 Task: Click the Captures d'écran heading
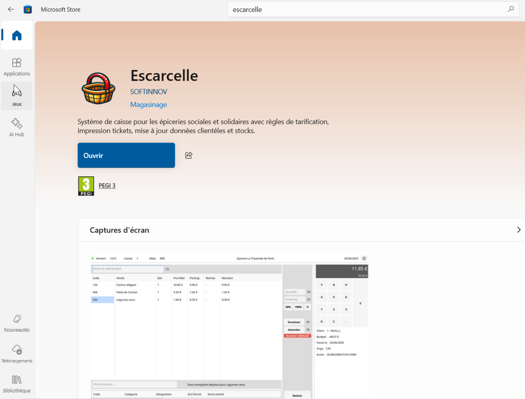pyautogui.click(x=119, y=230)
